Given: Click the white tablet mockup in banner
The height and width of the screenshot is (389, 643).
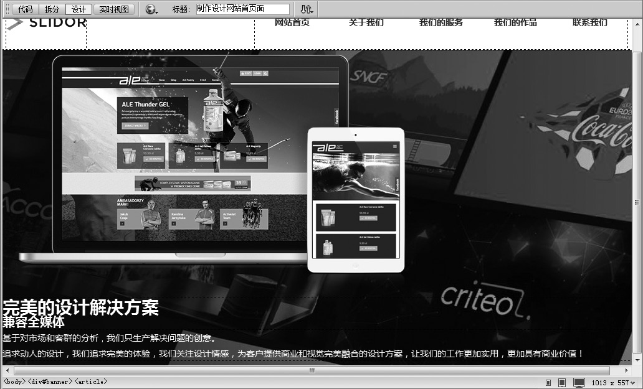Looking at the screenshot, I should (356, 200).
